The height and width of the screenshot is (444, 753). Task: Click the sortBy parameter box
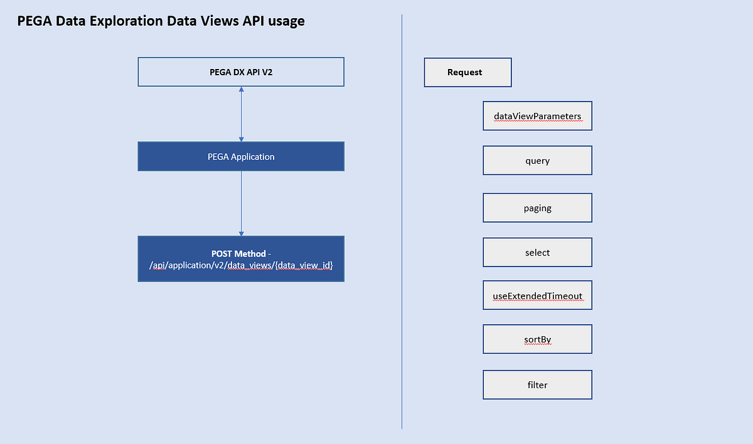(537, 339)
